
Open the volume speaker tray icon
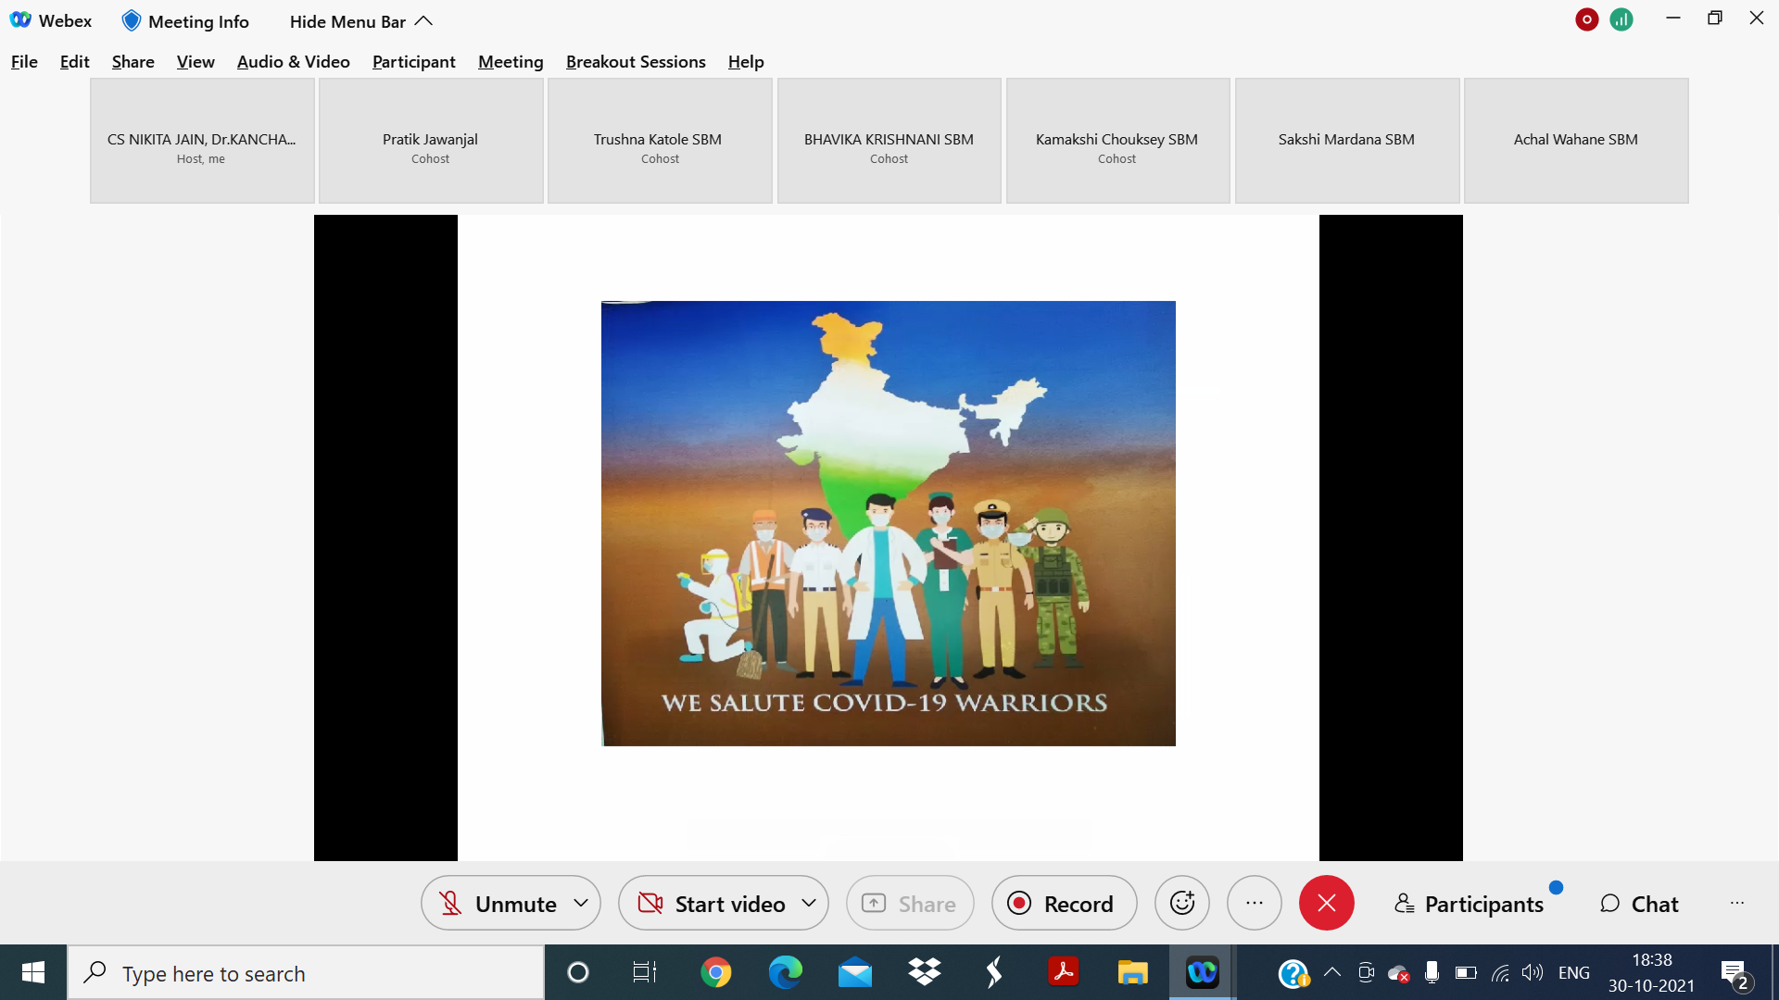click(x=1533, y=972)
